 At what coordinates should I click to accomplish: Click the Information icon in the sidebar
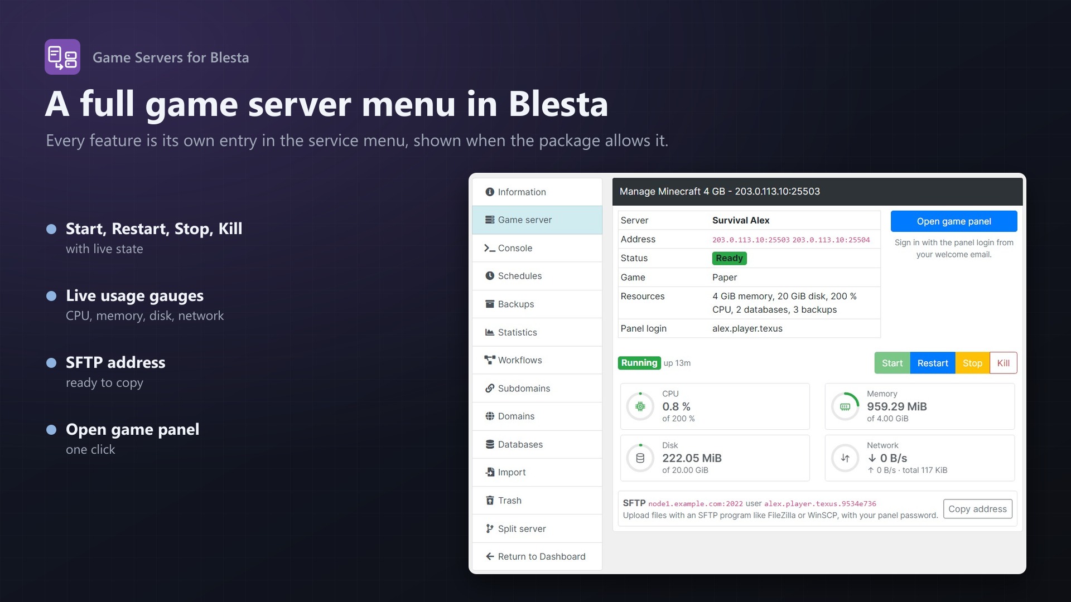click(x=490, y=192)
